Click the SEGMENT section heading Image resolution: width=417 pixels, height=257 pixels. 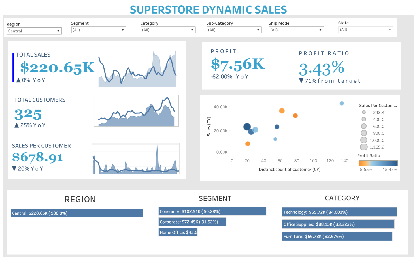point(215,198)
